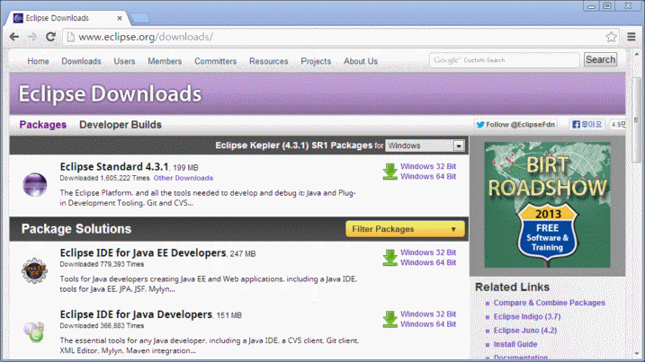Screen dimensions: 645x362
Task: Click 'Downloaded 366,883 Times' text
Action: point(102,326)
